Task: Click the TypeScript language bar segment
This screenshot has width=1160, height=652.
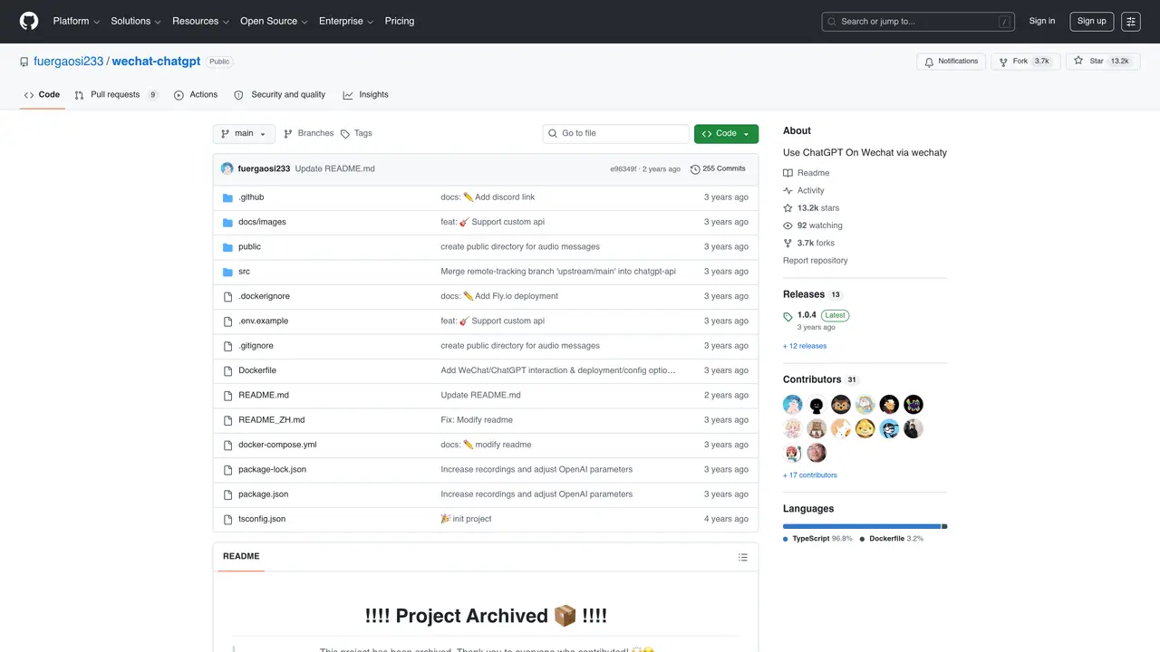Action: click(x=862, y=526)
